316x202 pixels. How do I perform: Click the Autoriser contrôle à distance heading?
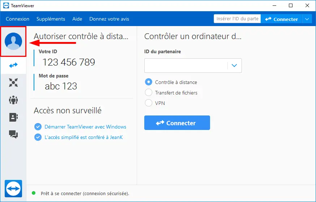click(81, 36)
